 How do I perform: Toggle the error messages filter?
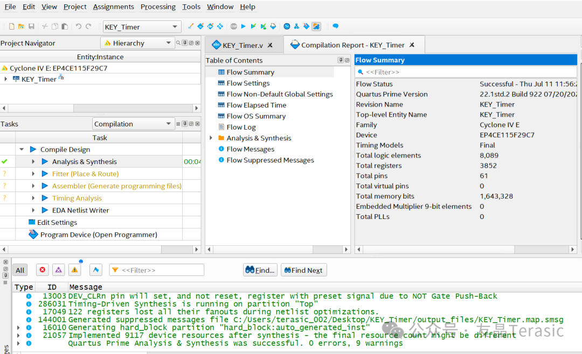[43, 270]
